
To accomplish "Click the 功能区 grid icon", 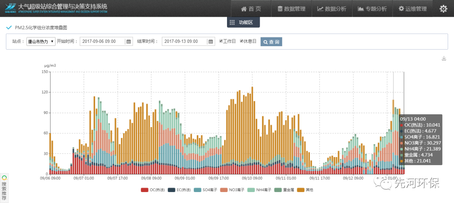I will [x=232, y=22].
